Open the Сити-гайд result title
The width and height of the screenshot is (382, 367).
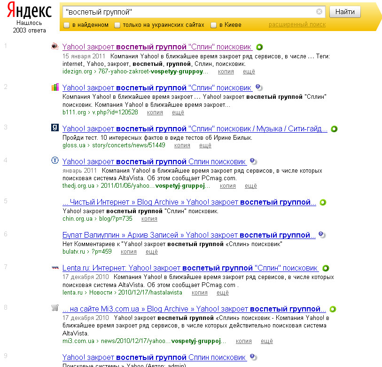click(x=195, y=128)
